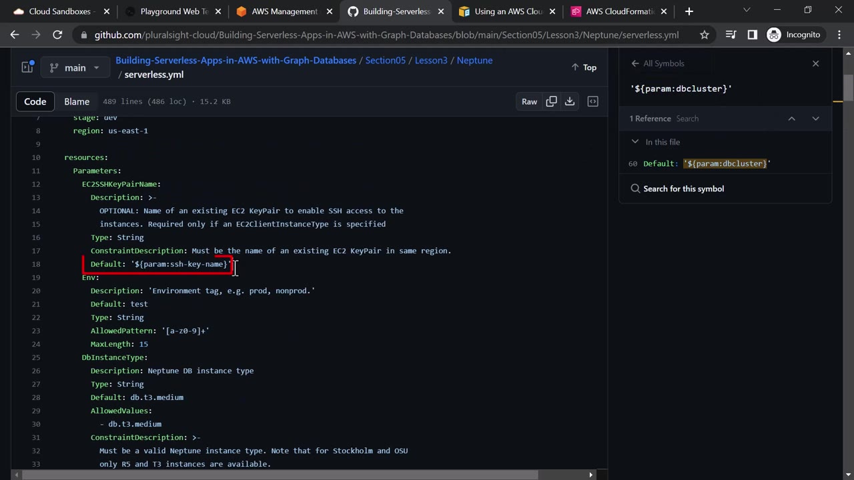854x480 pixels.
Task: Select line number 18 in the gutter
Action: click(36, 264)
